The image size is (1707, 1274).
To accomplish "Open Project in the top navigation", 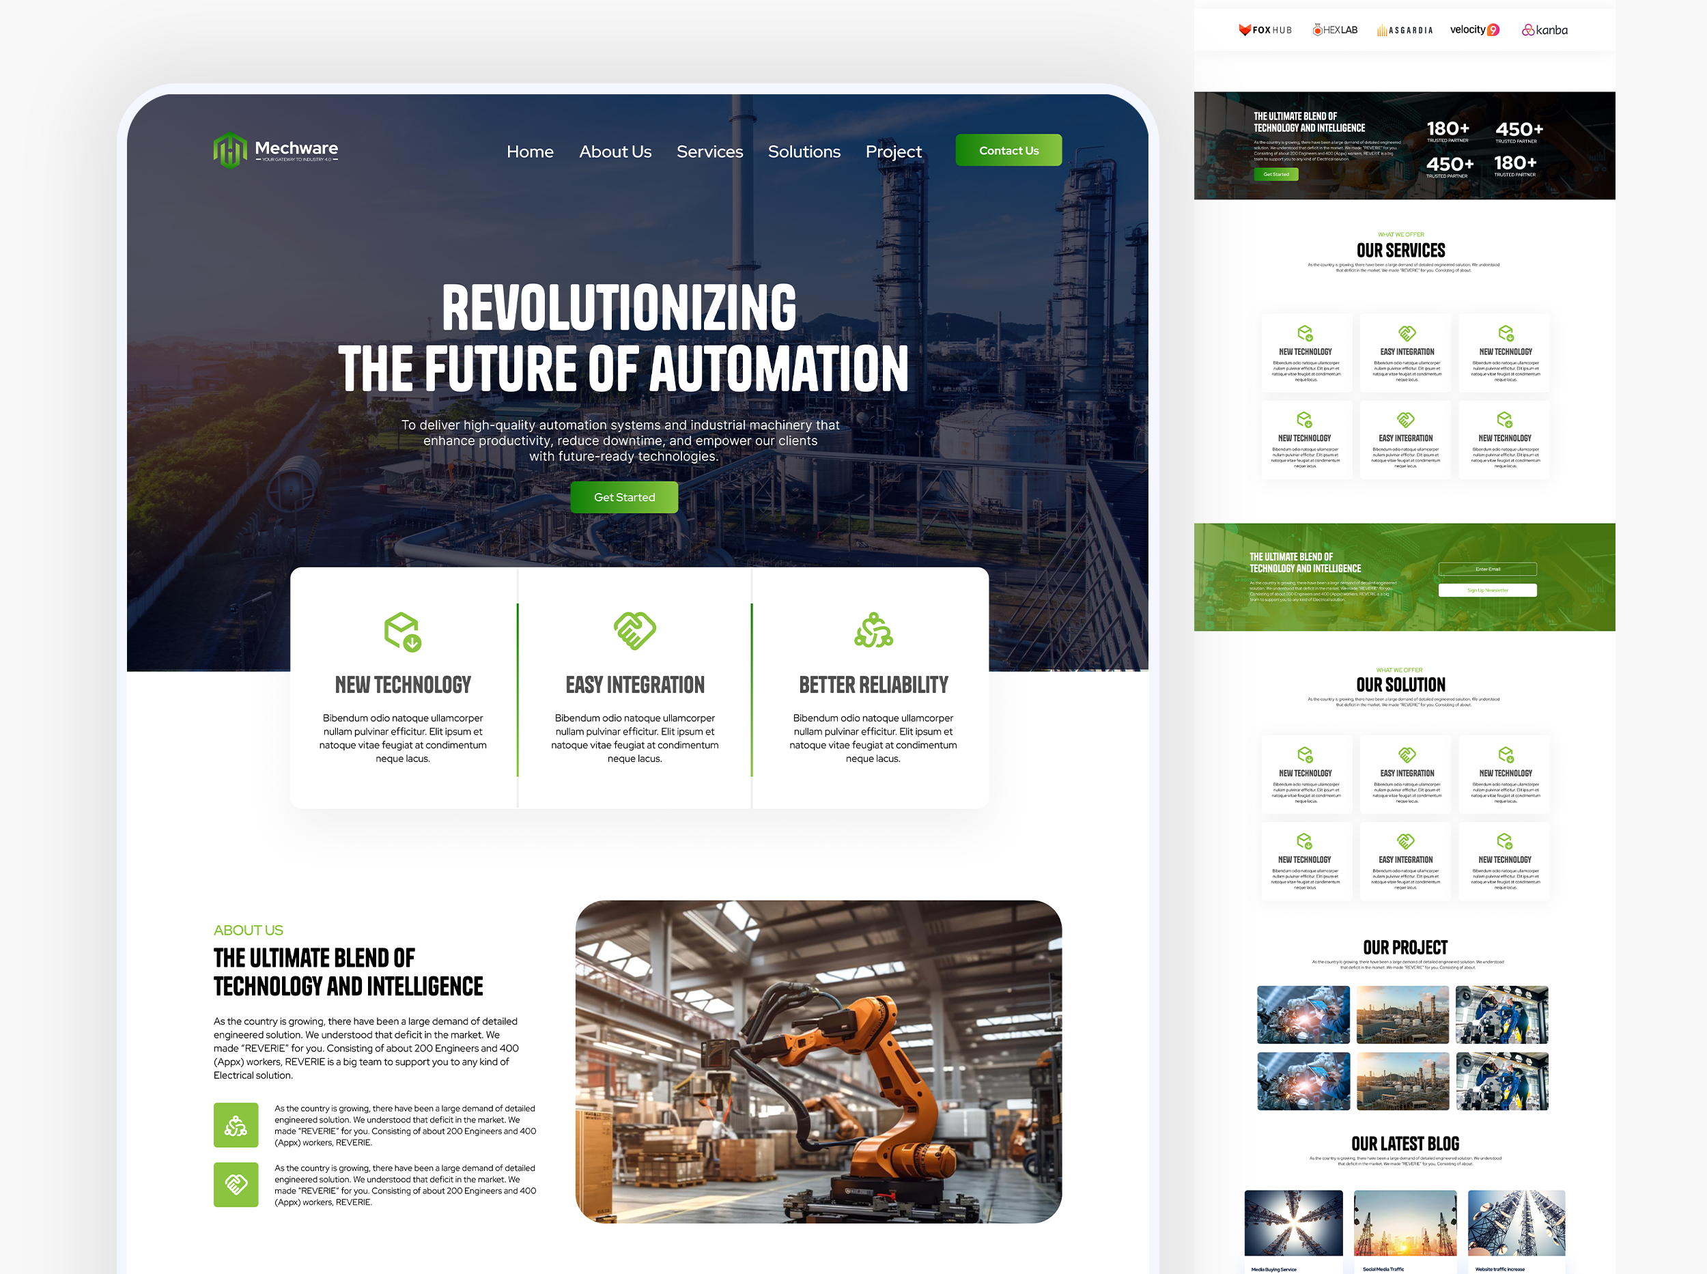I will click(893, 152).
